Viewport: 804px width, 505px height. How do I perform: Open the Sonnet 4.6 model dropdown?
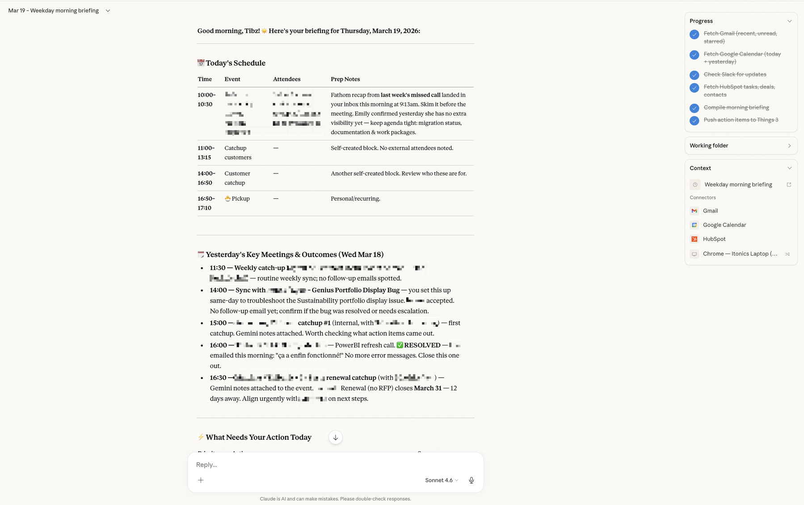[x=441, y=480]
